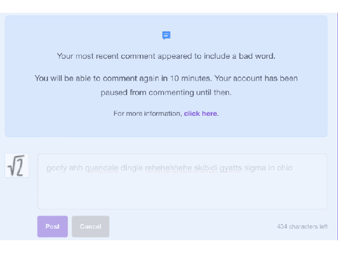This screenshot has width=338, height=253.
Task: Place cursor on the underlined word "gyatts"
Action: click(231, 168)
